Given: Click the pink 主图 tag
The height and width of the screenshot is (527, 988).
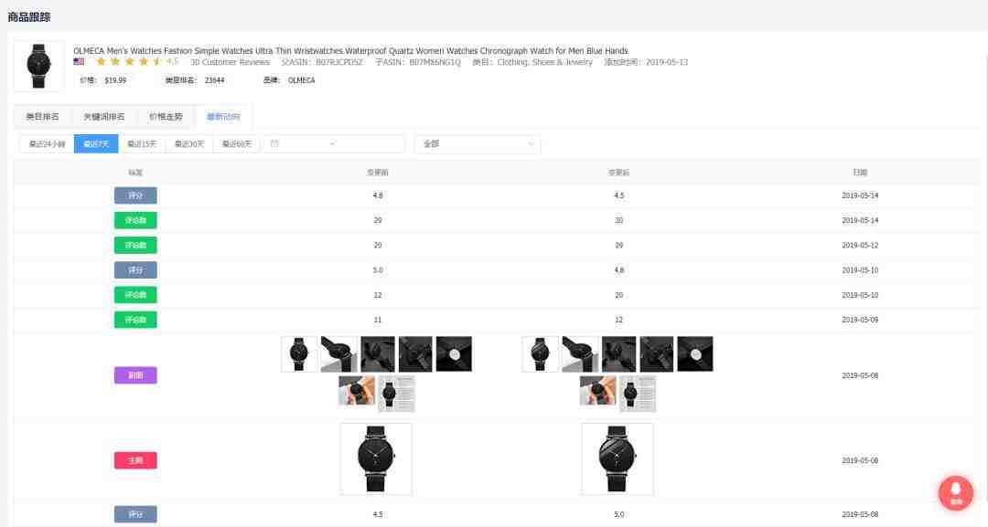Looking at the screenshot, I should point(135,460).
